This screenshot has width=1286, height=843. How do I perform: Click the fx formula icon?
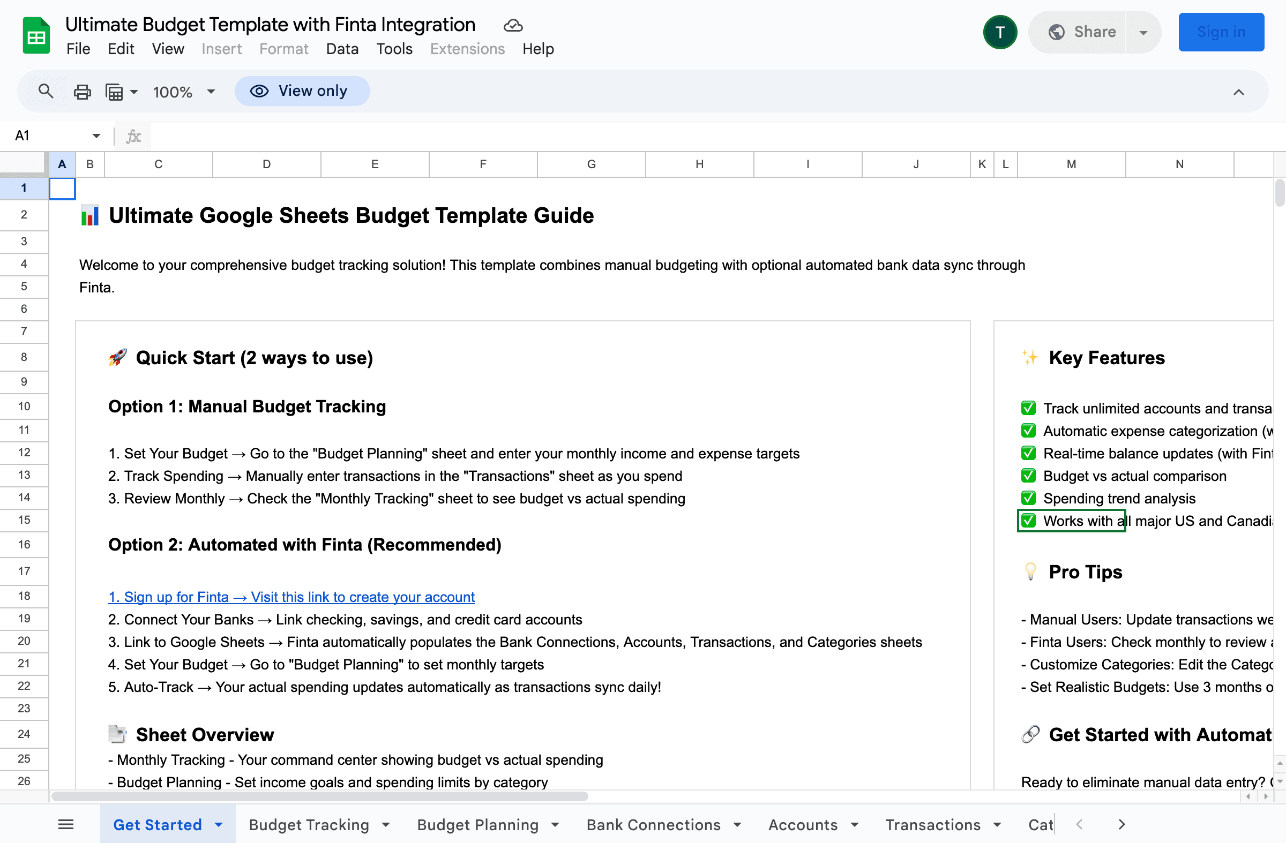[x=133, y=136]
